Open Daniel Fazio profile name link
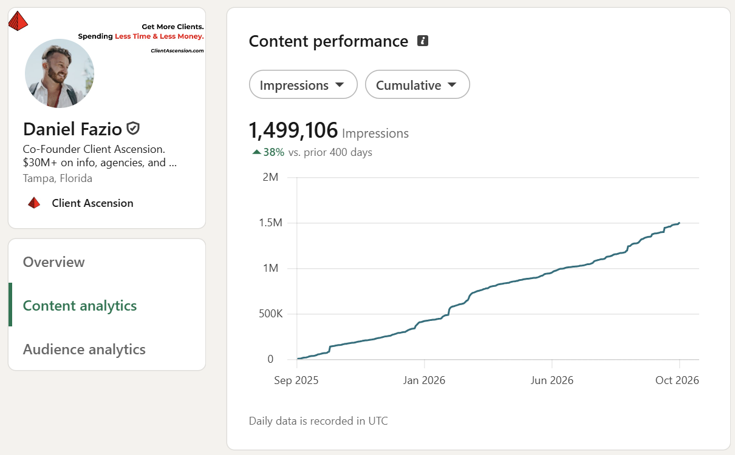The height and width of the screenshot is (455, 735). click(73, 129)
